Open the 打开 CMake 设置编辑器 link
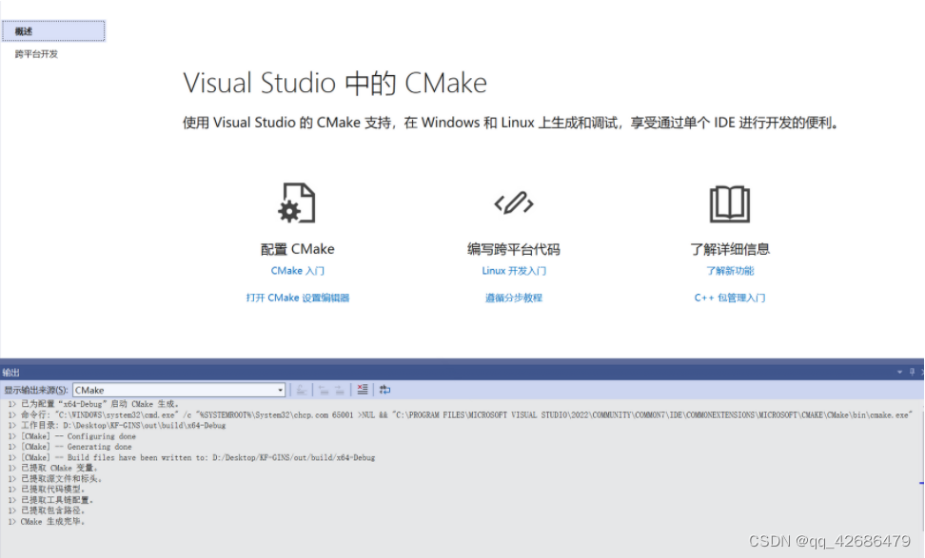925x558 pixels. [297, 298]
